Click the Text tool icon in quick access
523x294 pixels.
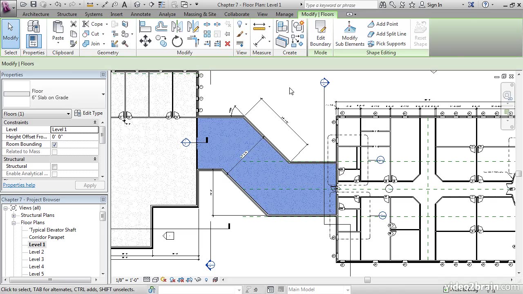click(x=125, y=5)
